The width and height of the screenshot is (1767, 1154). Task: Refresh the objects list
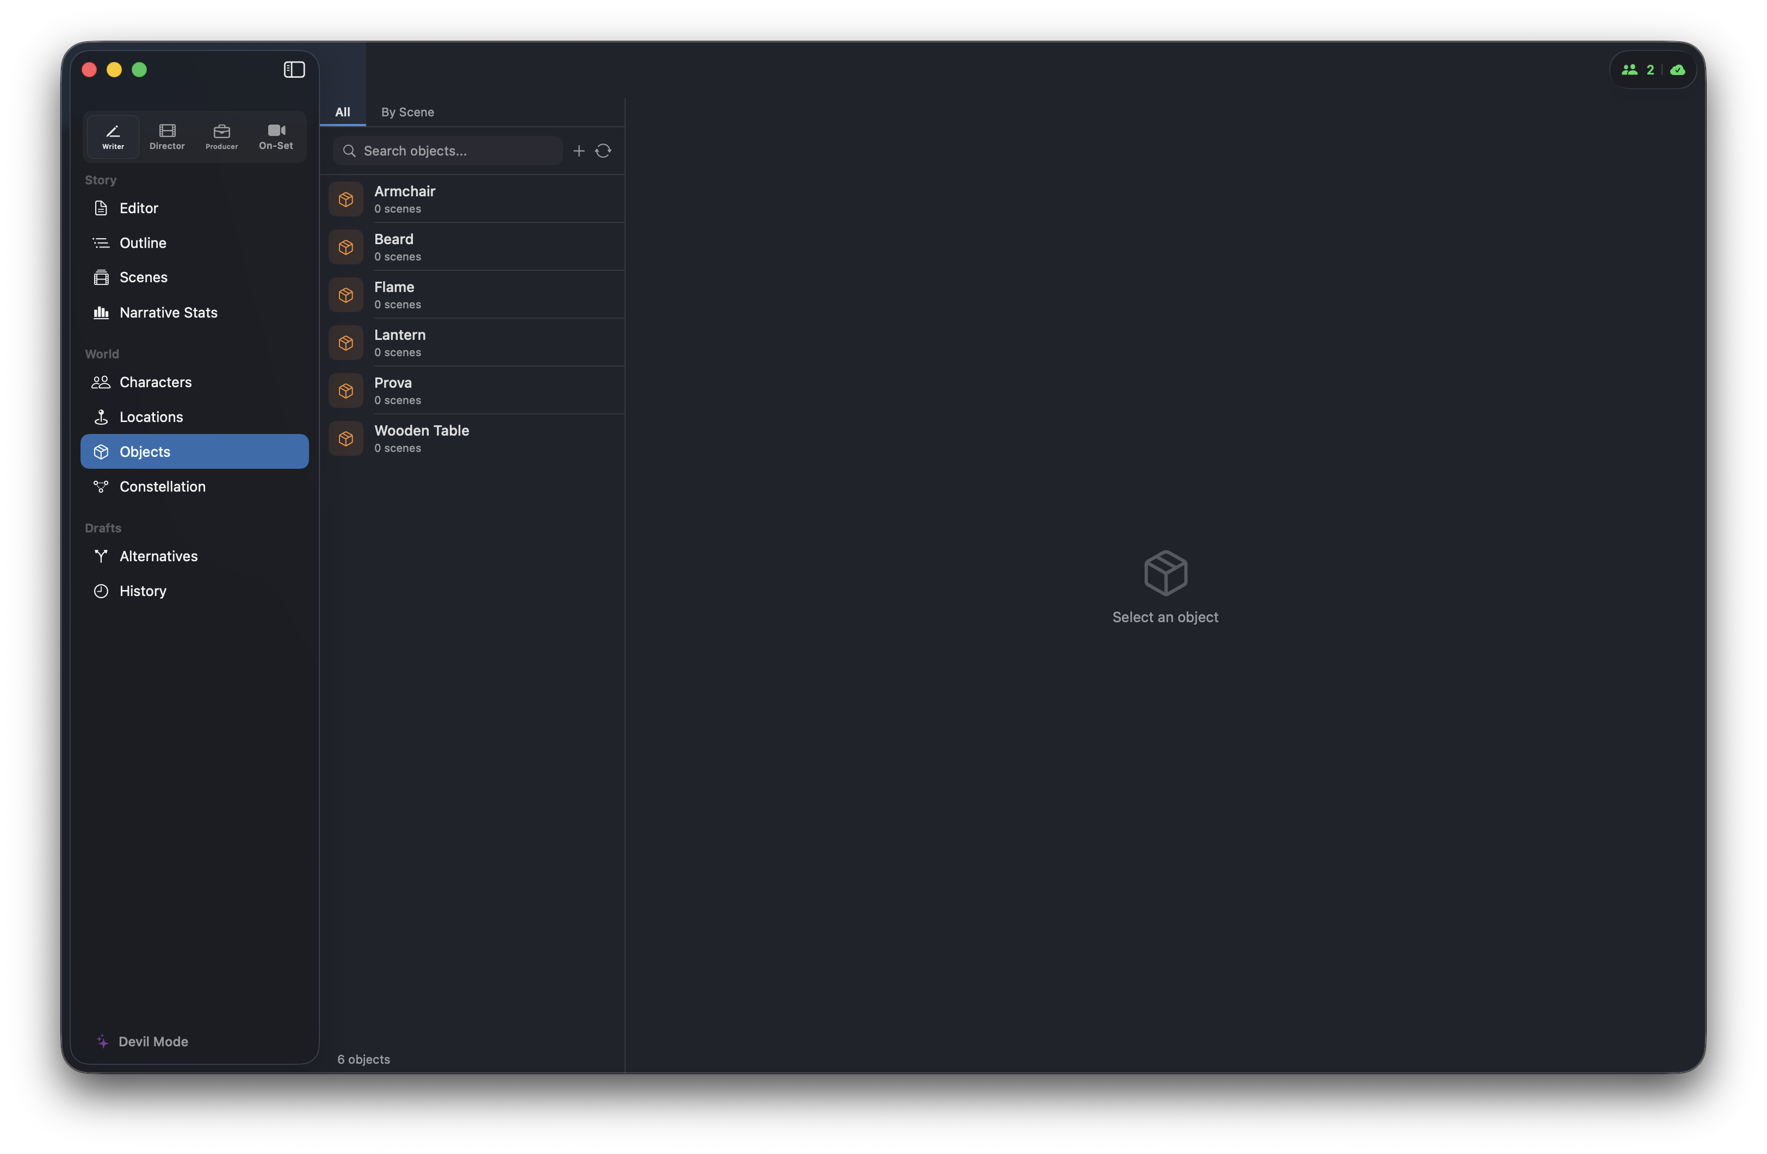coord(604,151)
